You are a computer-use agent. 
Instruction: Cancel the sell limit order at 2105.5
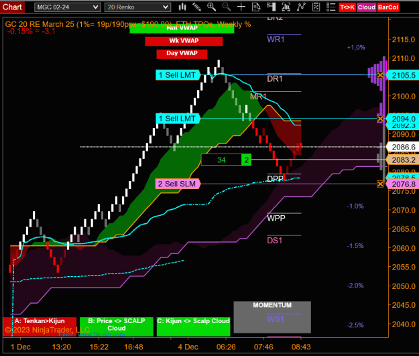[380, 75]
